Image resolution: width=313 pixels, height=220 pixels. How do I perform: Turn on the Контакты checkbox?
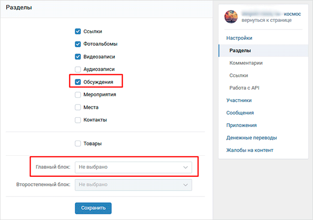click(x=78, y=120)
